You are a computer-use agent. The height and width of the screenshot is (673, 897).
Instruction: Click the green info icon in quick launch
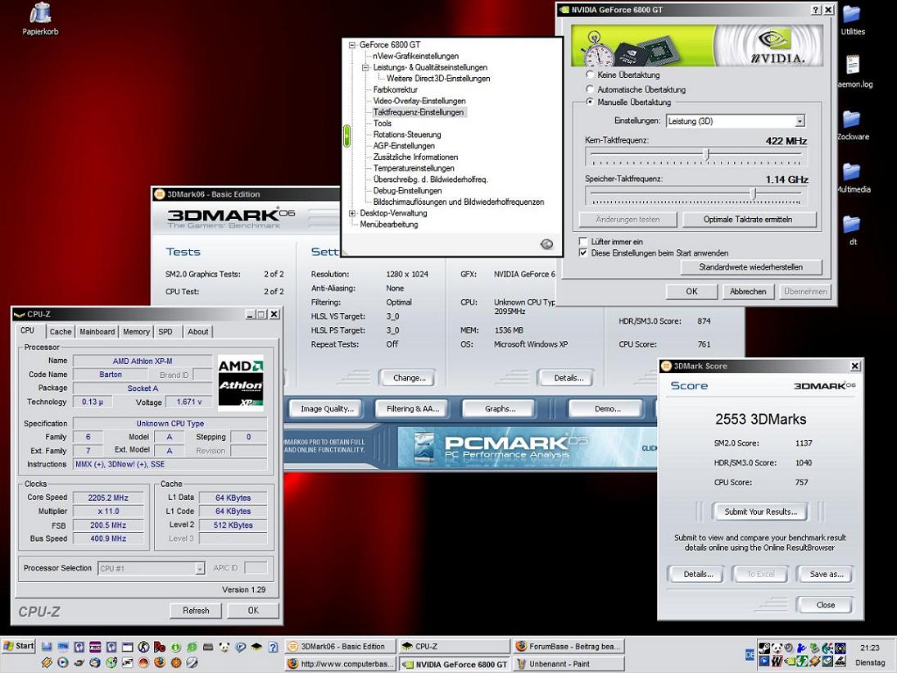(175, 648)
